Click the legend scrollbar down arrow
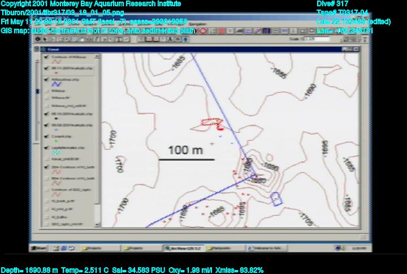This screenshot has height=274, width=407. pos(97,224)
